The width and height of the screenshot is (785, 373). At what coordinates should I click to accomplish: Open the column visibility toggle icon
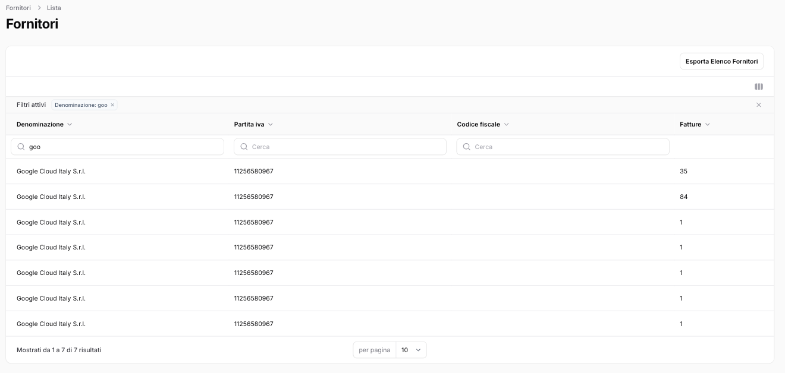[758, 87]
